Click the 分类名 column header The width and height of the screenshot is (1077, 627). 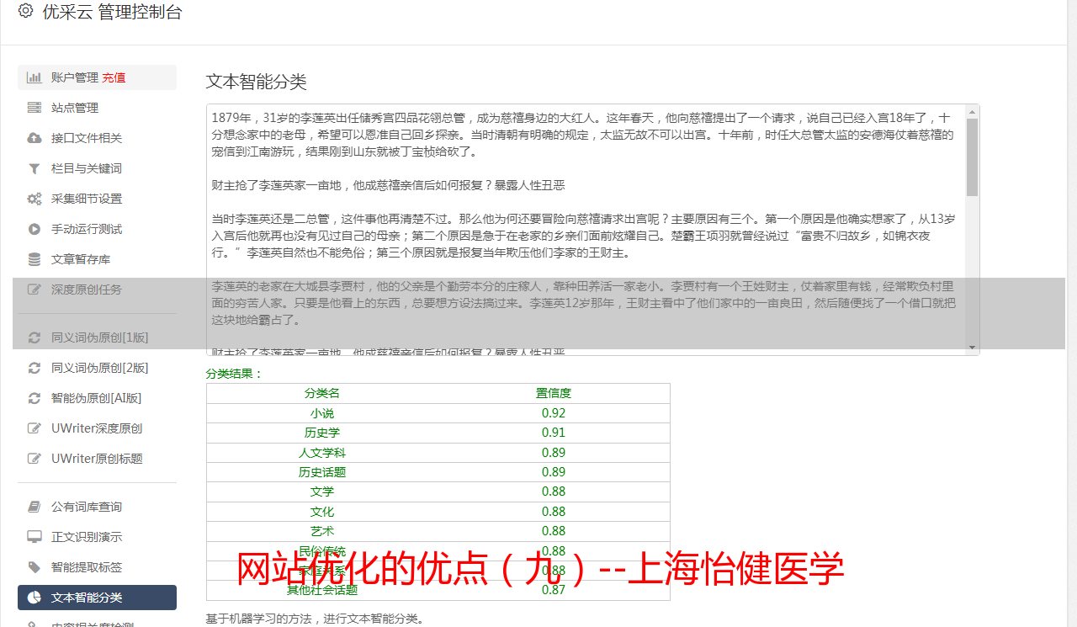(322, 393)
